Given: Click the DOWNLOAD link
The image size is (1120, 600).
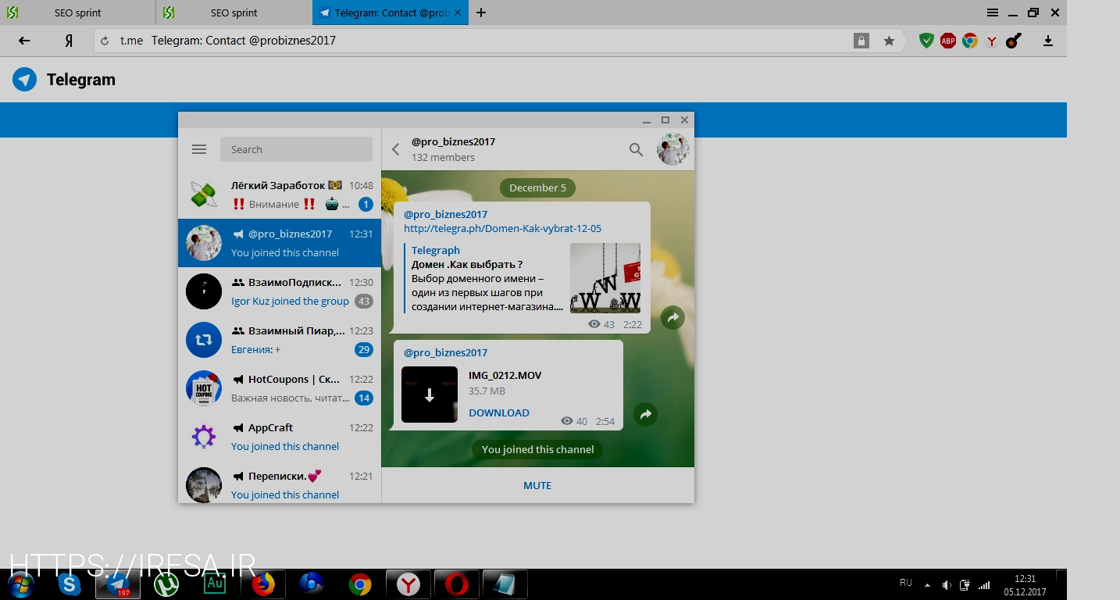Looking at the screenshot, I should click(499, 412).
